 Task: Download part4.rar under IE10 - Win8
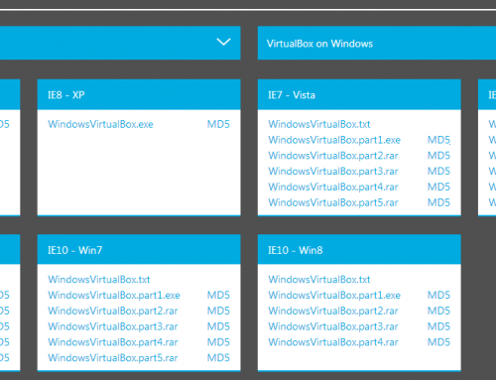(333, 342)
